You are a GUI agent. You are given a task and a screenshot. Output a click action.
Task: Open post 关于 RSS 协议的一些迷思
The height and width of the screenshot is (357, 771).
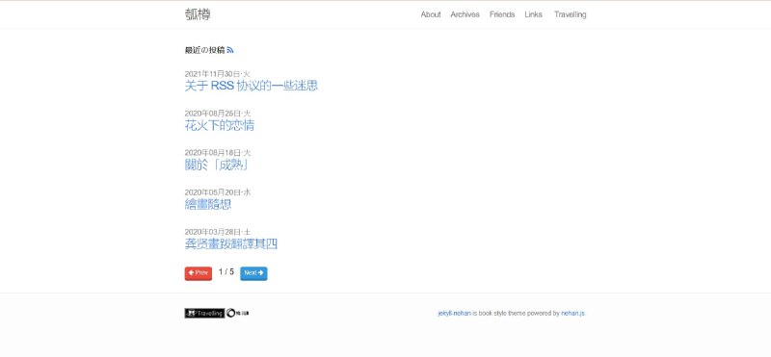[252, 86]
